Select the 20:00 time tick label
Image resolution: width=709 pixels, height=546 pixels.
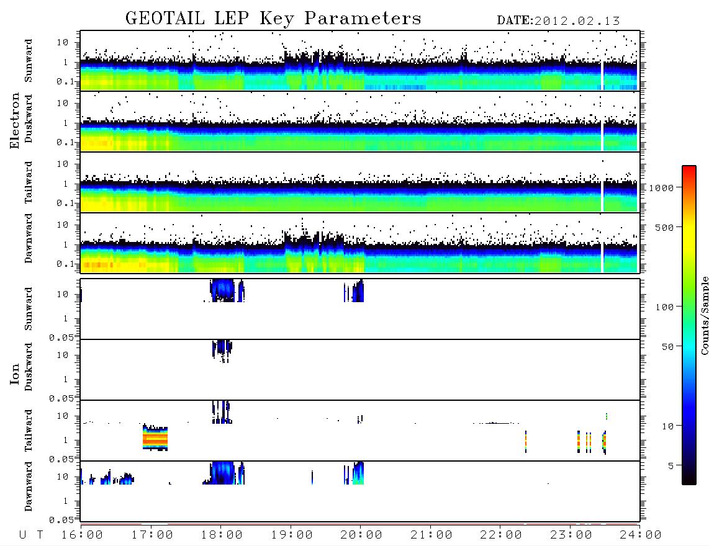click(x=361, y=535)
